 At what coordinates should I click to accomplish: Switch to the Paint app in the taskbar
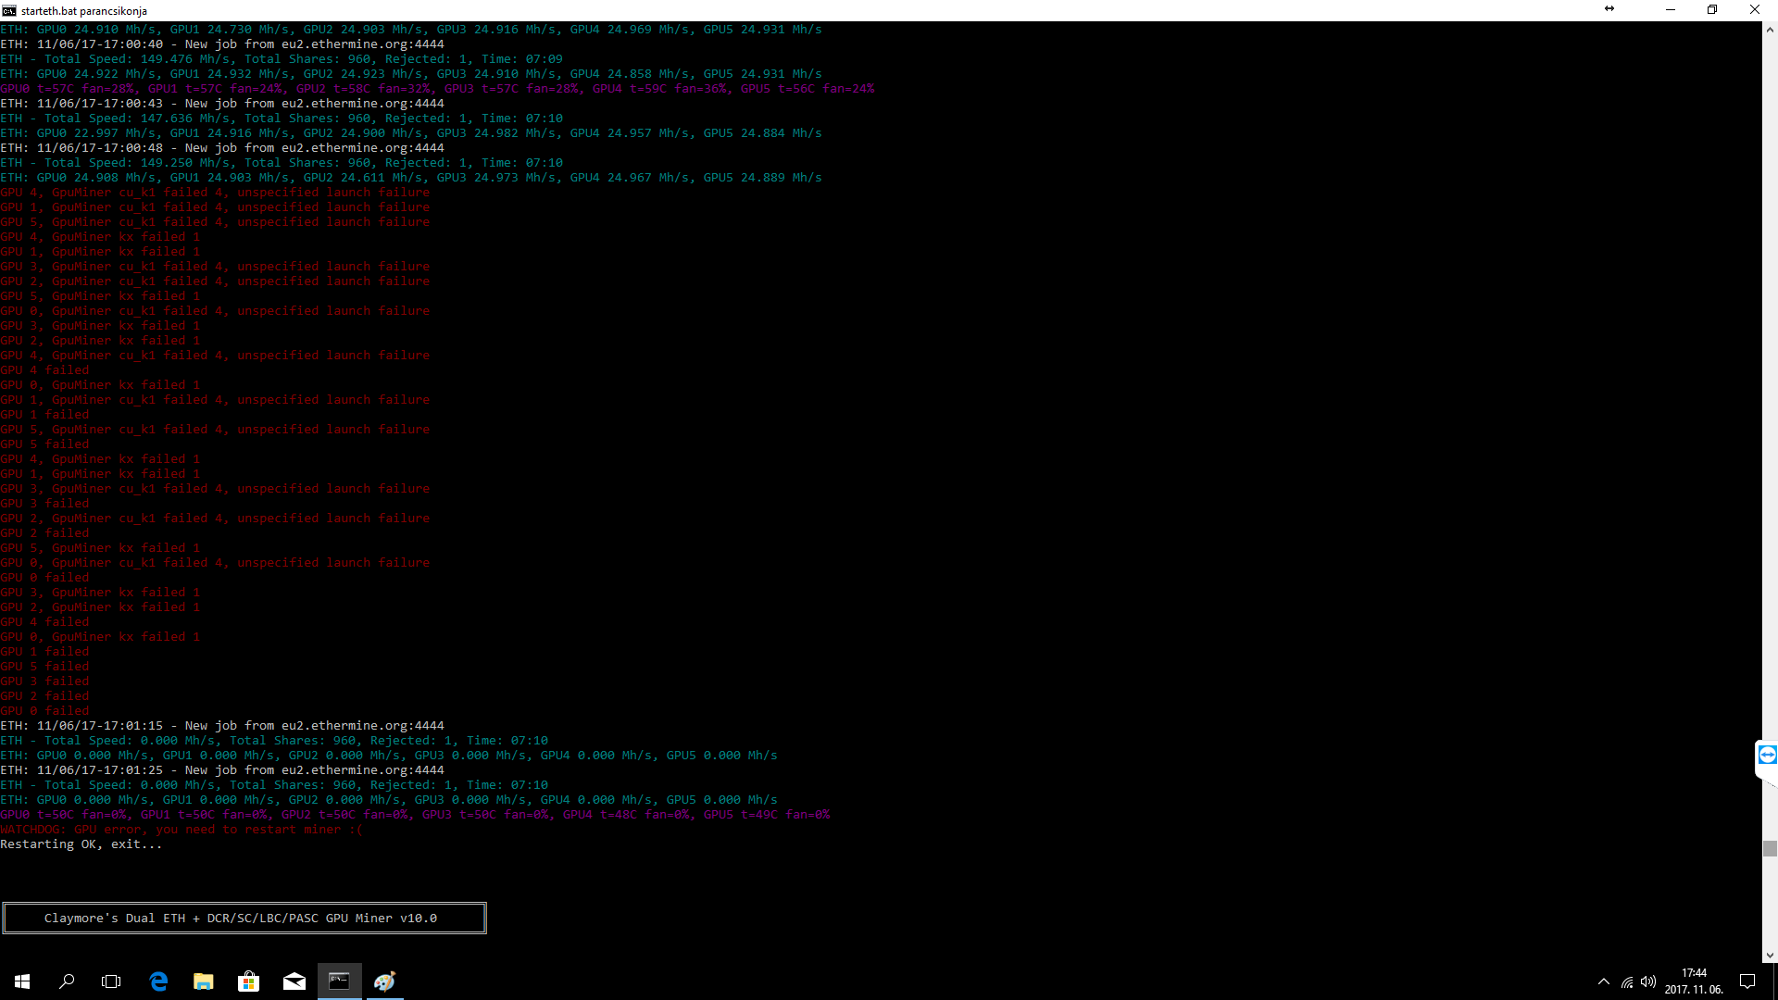point(384,981)
